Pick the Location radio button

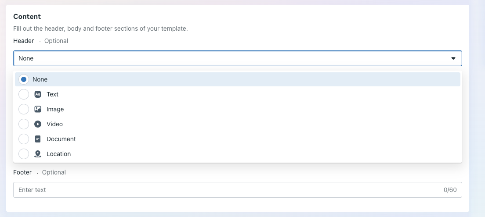[x=24, y=154]
